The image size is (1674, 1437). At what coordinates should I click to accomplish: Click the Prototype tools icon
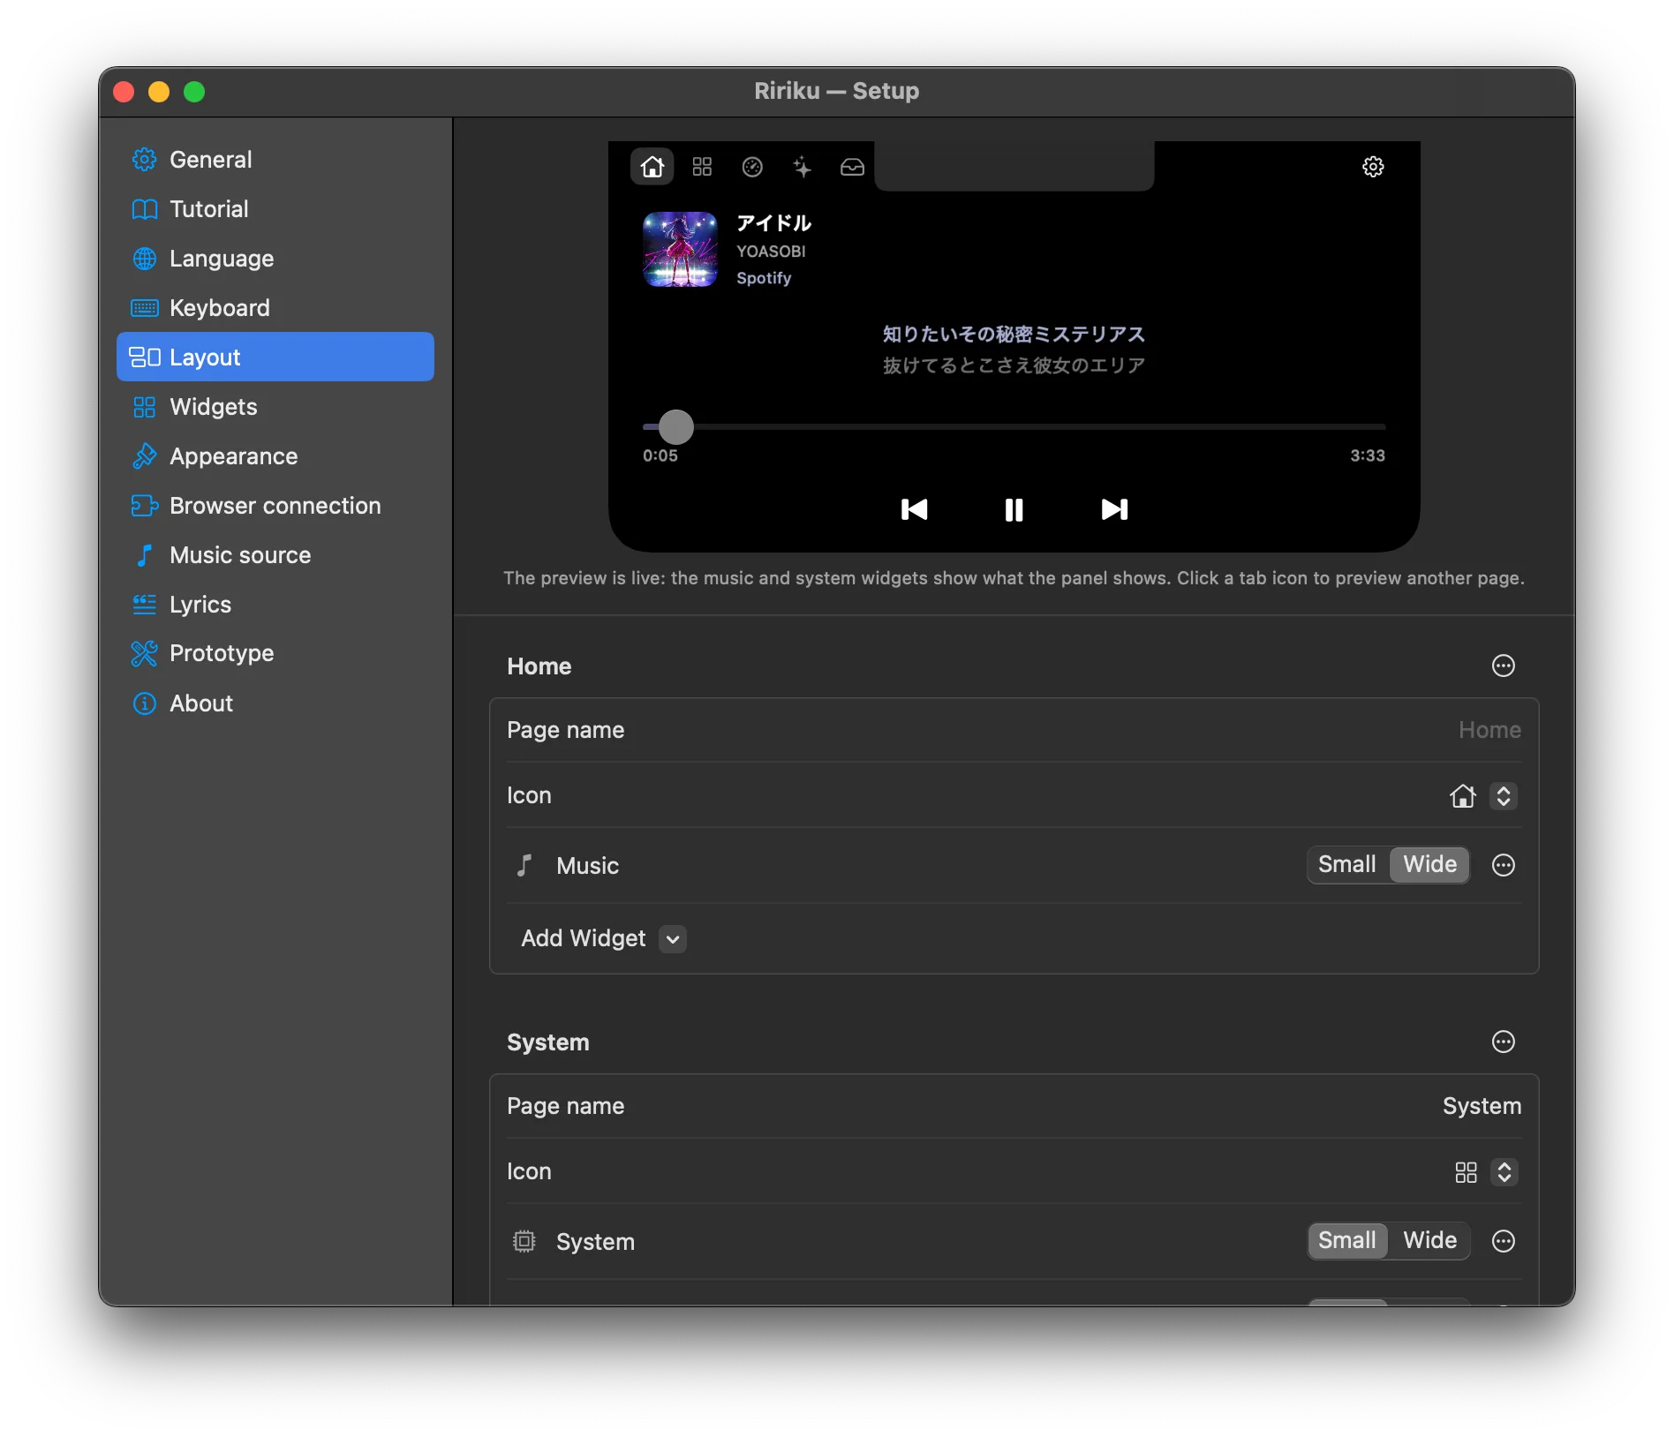click(x=144, y=653)
